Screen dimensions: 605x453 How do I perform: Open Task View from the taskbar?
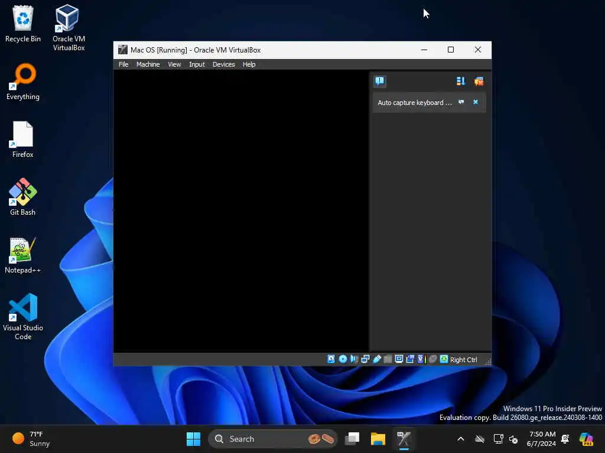(352, 439)
